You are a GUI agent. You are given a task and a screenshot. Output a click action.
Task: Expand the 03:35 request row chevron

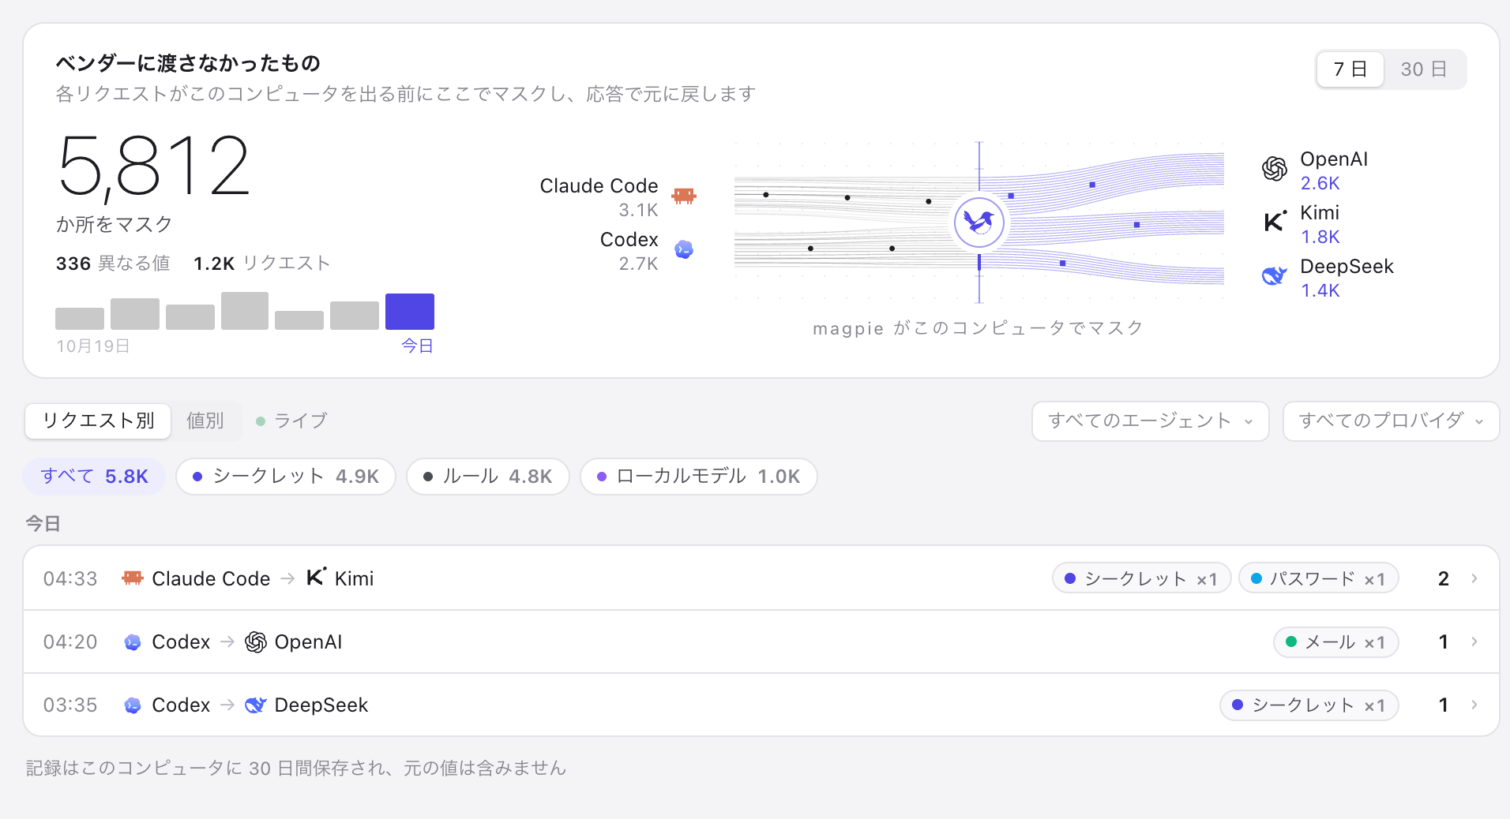coord(1474,705)
